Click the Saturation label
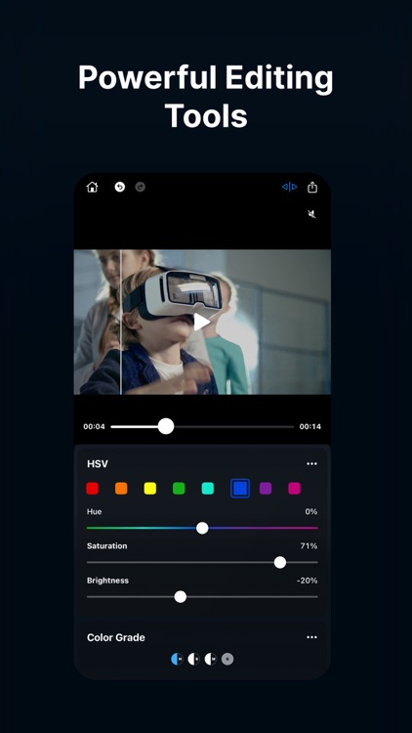Screen dimensions: 412x733 tap(107, 546)
